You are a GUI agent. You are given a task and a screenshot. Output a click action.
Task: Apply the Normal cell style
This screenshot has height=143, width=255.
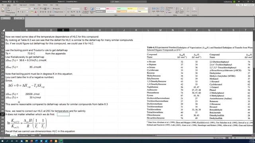(x=100, y=9)
